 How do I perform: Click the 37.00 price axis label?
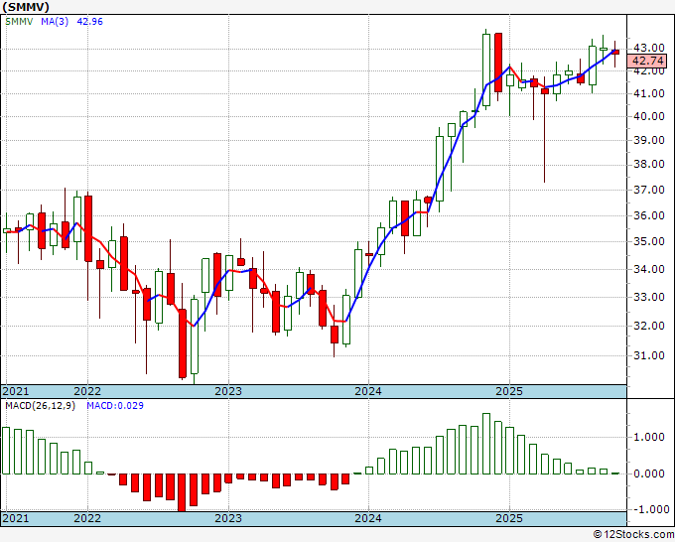pyautogui.click(x=649, y=190)
